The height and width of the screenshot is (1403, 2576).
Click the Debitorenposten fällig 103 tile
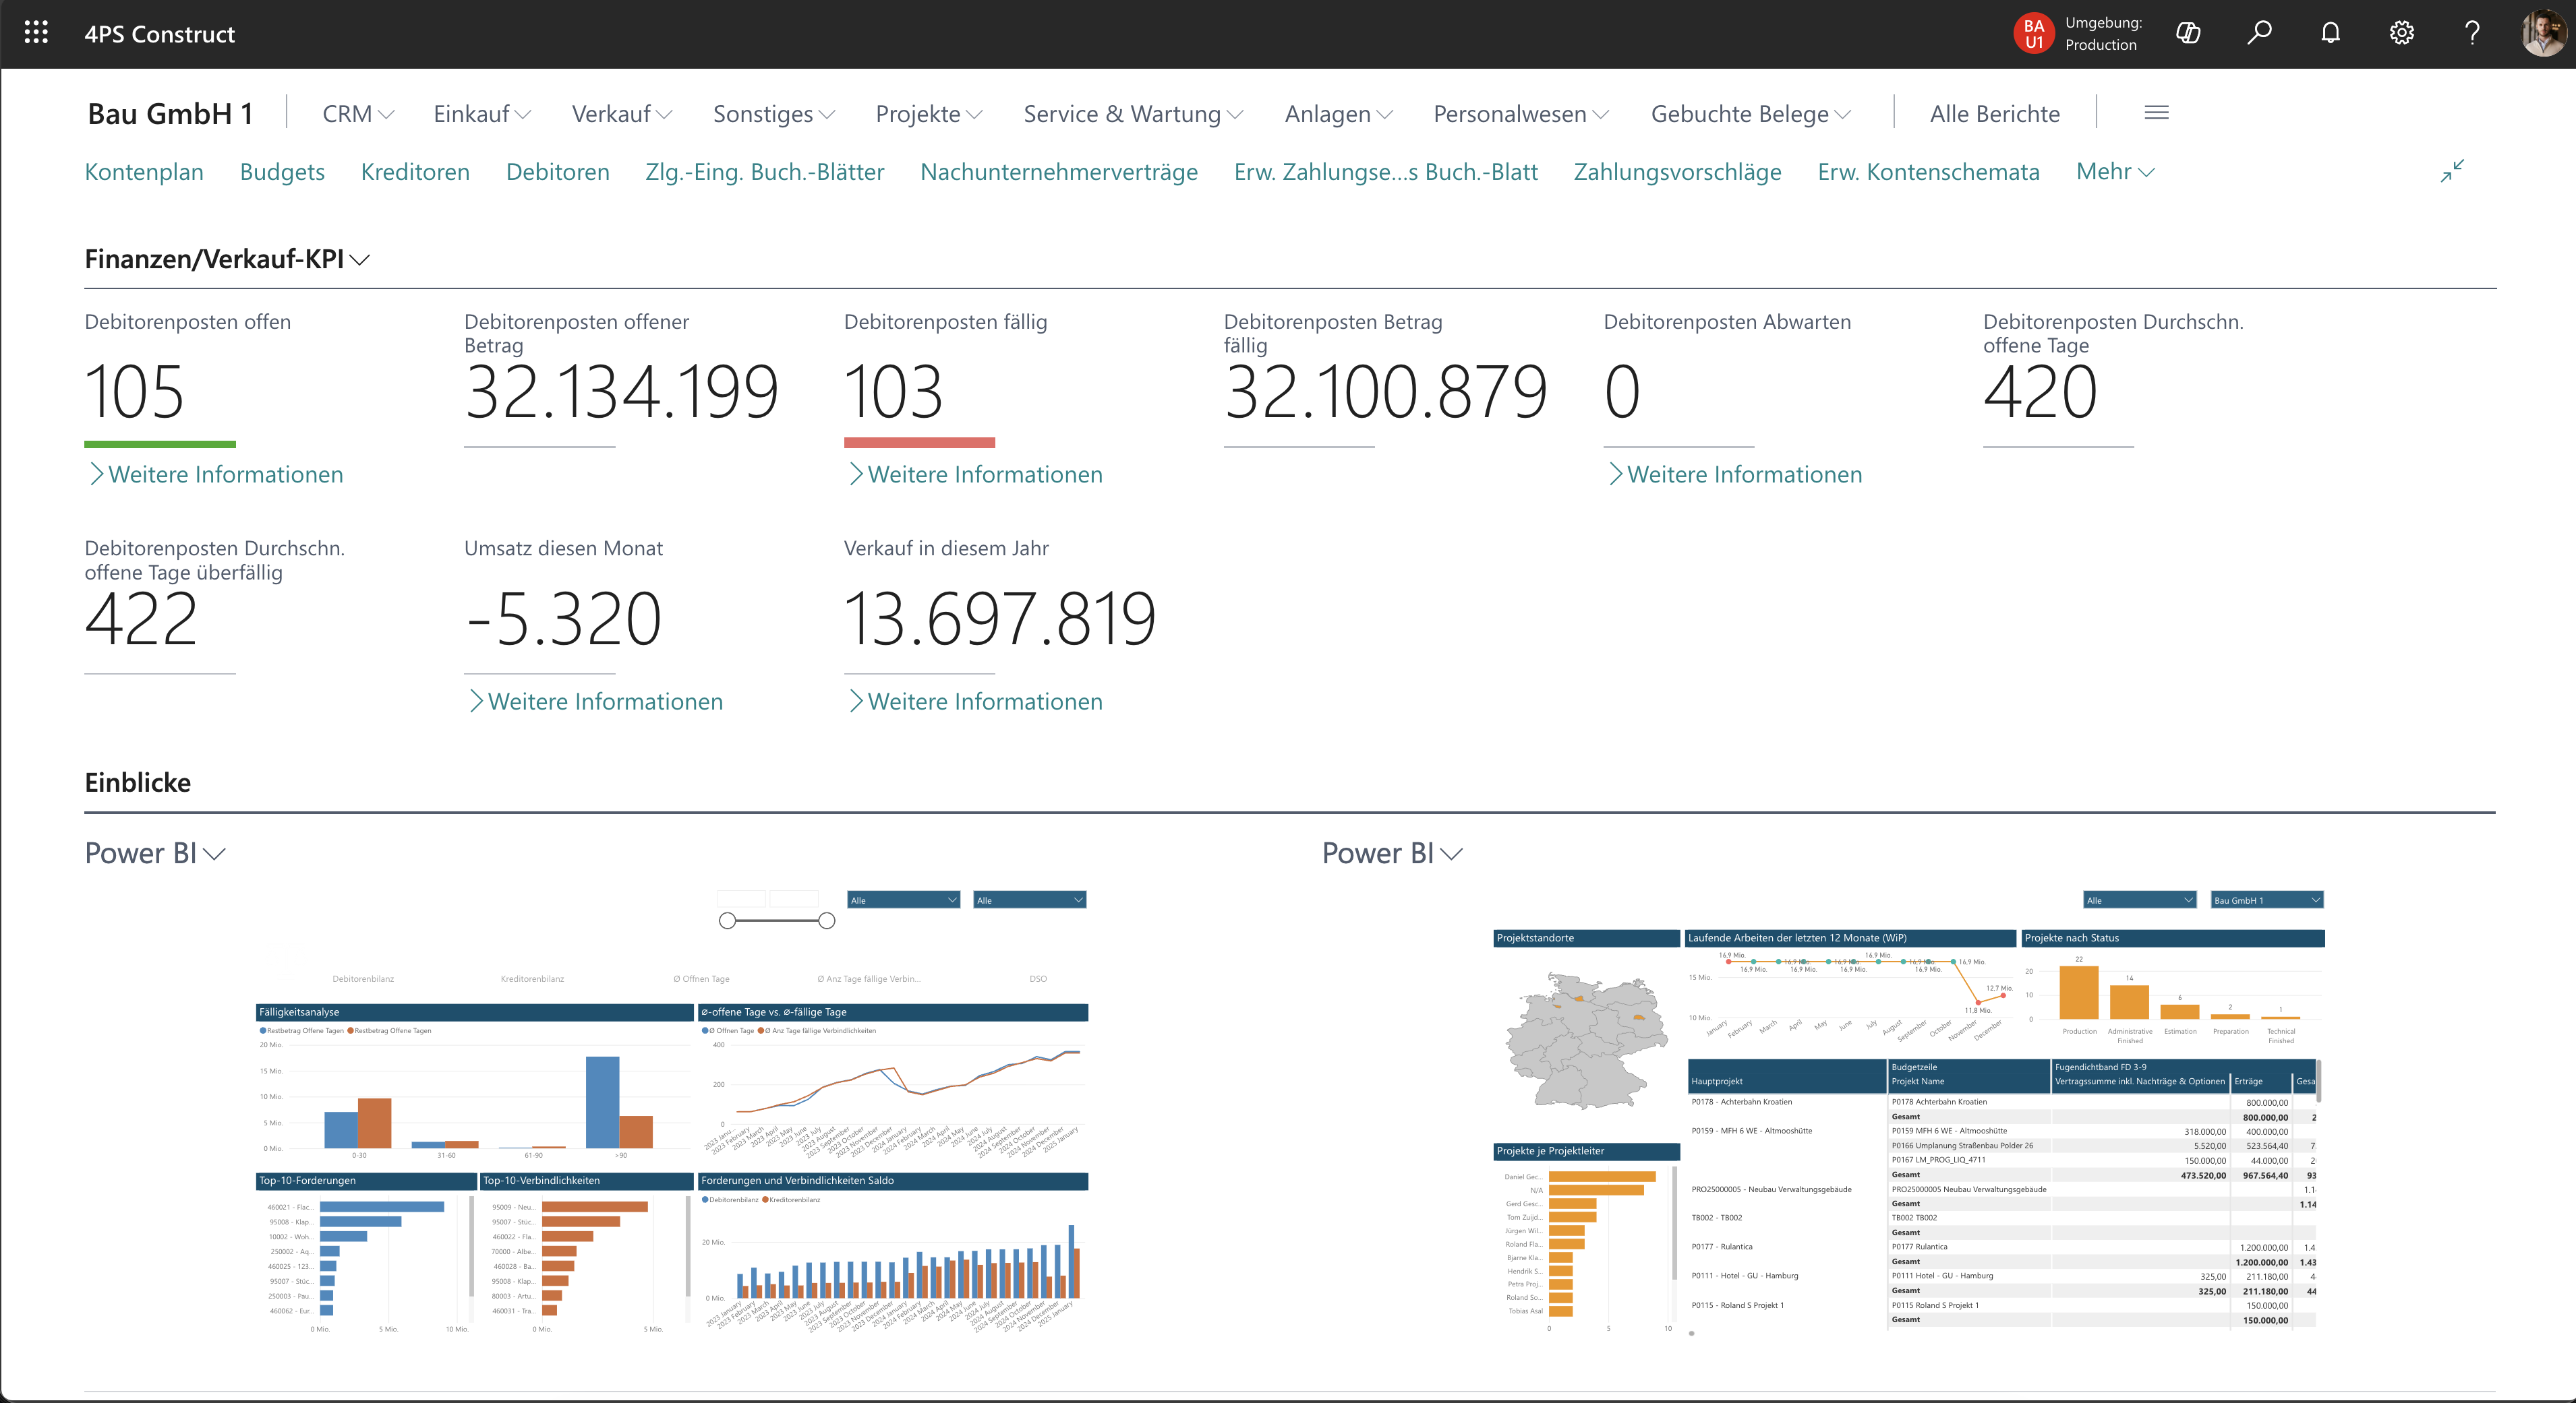click(x=893, y=391)
